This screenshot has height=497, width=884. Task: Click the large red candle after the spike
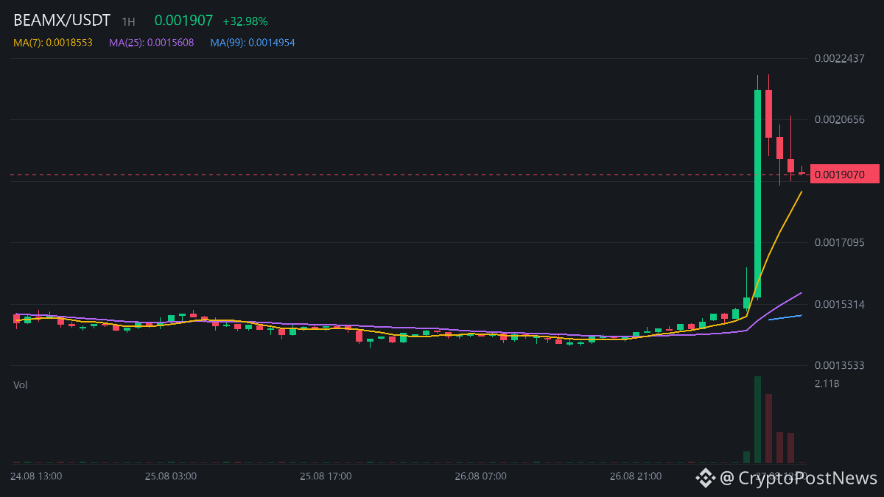(768, 113)
